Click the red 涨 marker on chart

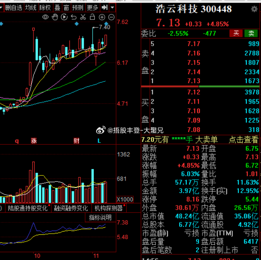click(34, 141)
